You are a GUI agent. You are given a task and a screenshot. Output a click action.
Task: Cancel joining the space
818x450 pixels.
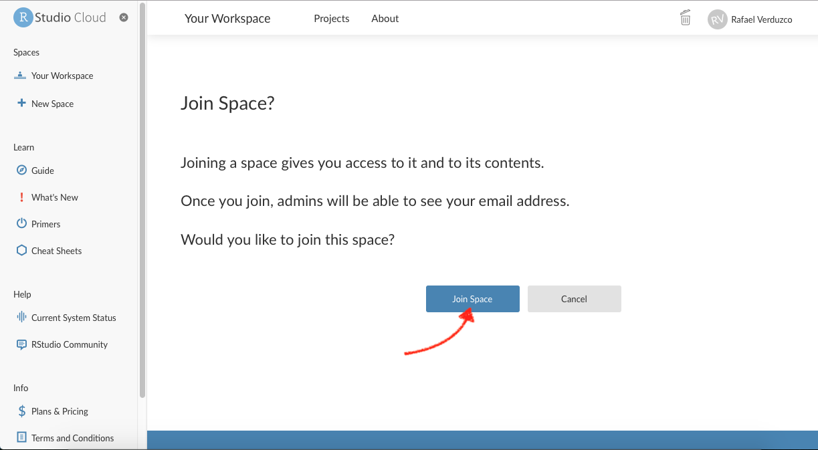pos(574,299)
